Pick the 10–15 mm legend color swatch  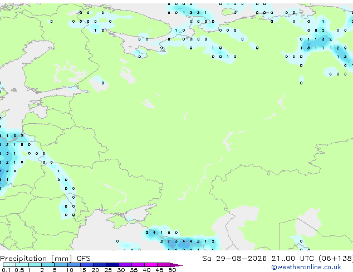pos(74,265)
